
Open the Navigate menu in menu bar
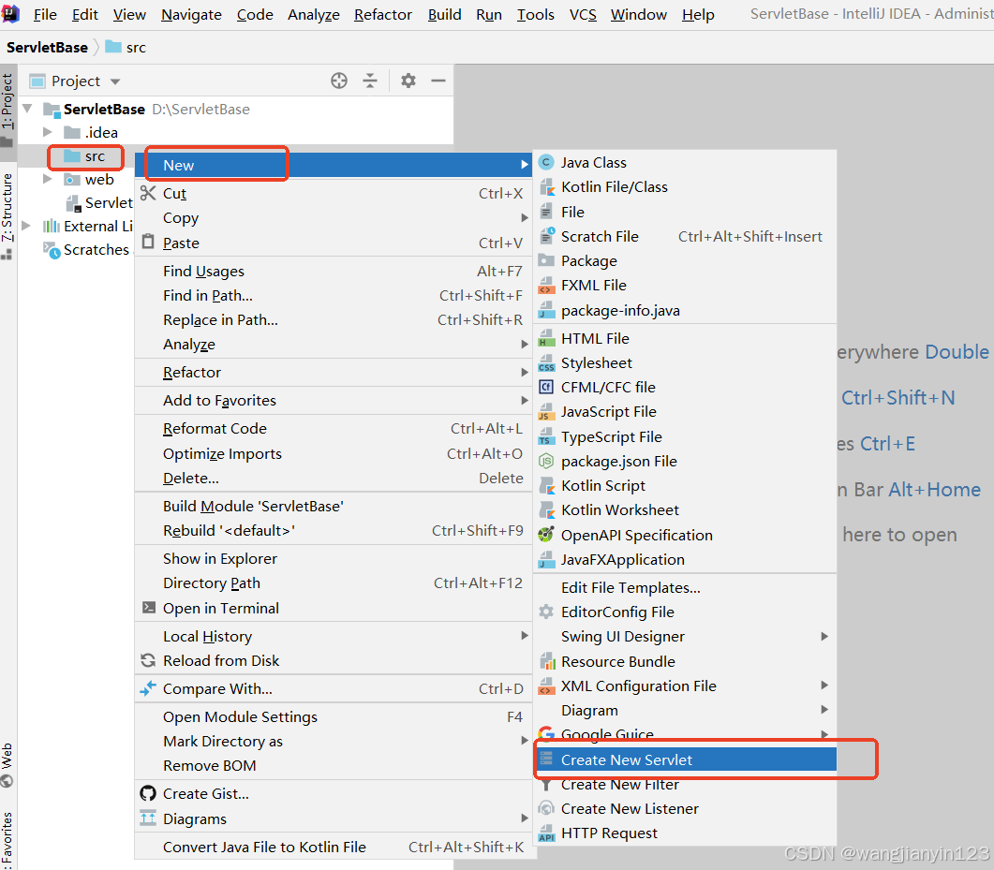[191, 15]
